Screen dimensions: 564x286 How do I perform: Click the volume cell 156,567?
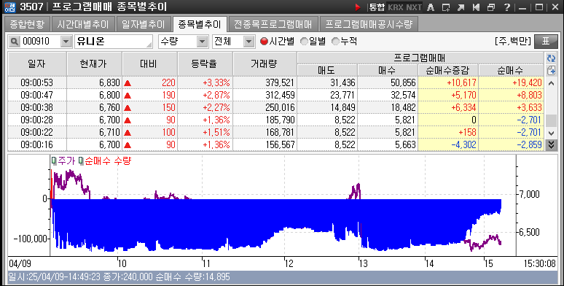pyautogui.click(x=265, y=144)
